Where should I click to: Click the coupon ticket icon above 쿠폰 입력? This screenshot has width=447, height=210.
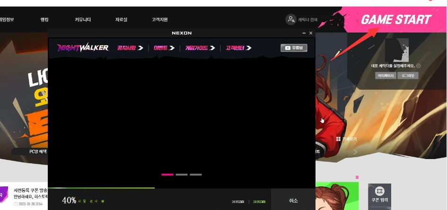pyautogui.click(x=379, y=191)
